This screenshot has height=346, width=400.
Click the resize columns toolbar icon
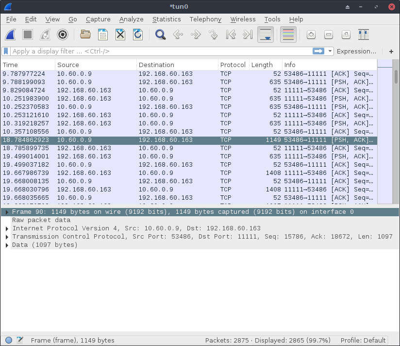click(363, 35)
